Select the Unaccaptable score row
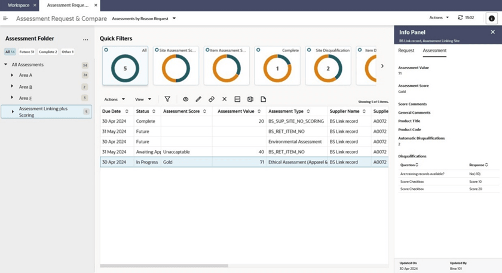The width and height of the screenshot is (502, 273). click(244, 152)
